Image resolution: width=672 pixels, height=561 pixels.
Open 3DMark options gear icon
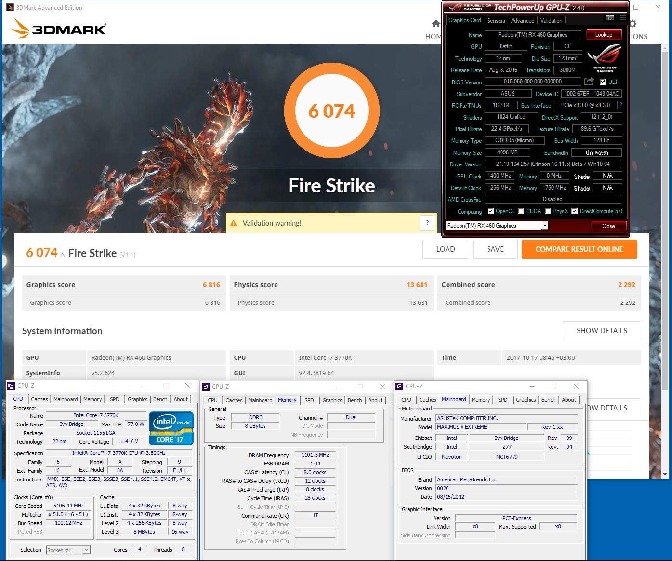click(x=633, y=24)
